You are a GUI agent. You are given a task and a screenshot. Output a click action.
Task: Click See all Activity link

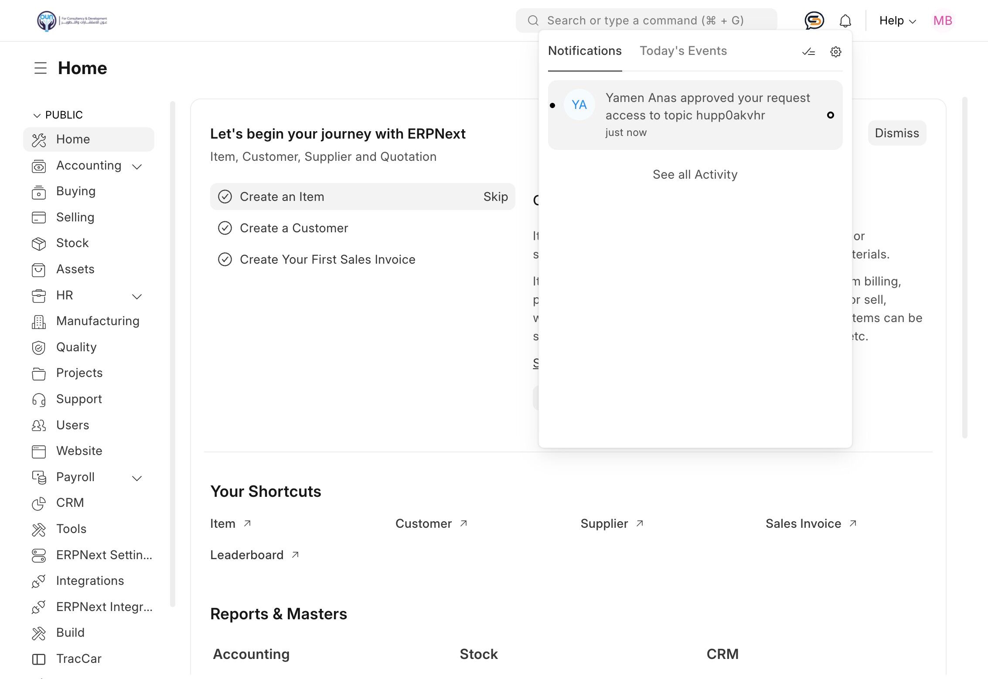point(695,174)
